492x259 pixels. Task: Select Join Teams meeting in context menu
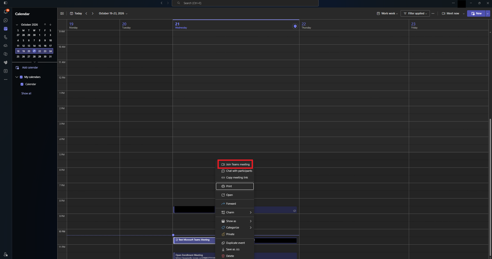(235, 164)
